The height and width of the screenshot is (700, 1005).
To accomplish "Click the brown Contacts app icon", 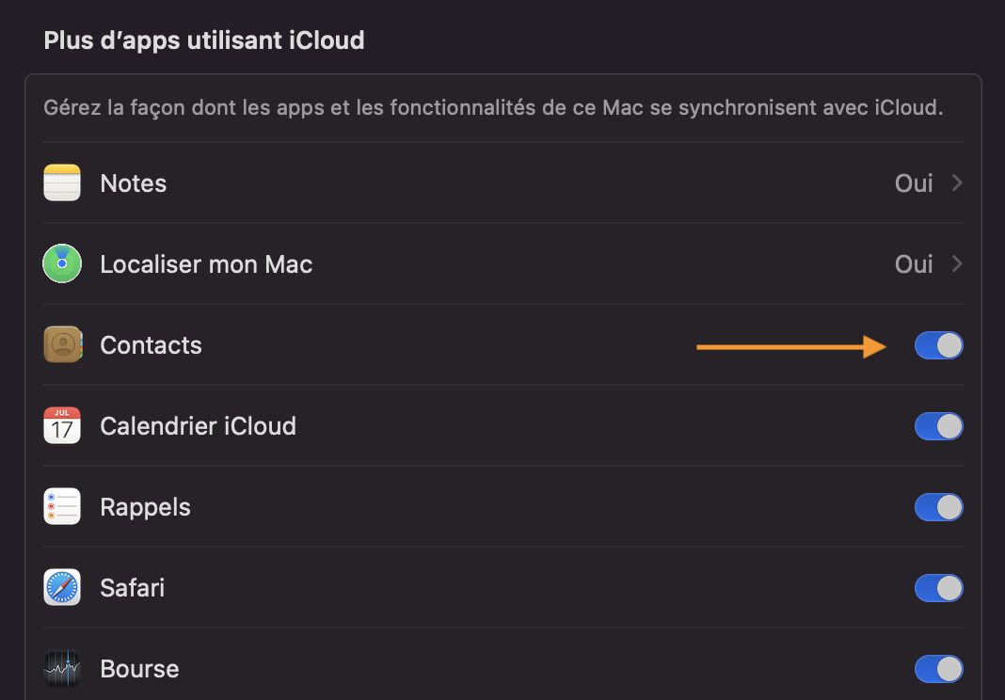I will pyautogui.click(x=62, y=344).
